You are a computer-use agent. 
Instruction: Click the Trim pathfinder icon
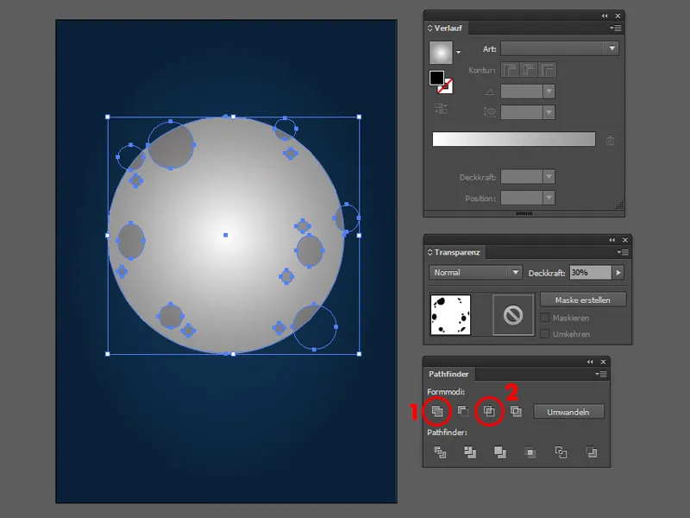470,452
